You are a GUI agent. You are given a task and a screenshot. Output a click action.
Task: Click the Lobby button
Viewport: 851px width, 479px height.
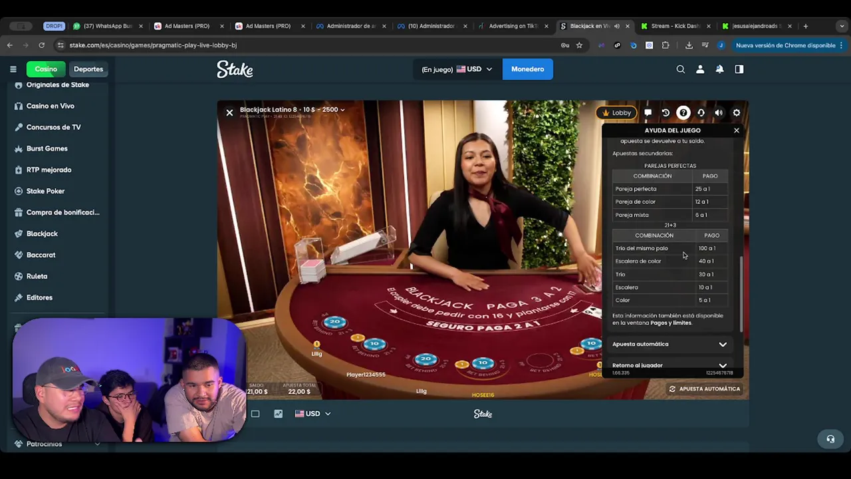(x=616, y=112)
